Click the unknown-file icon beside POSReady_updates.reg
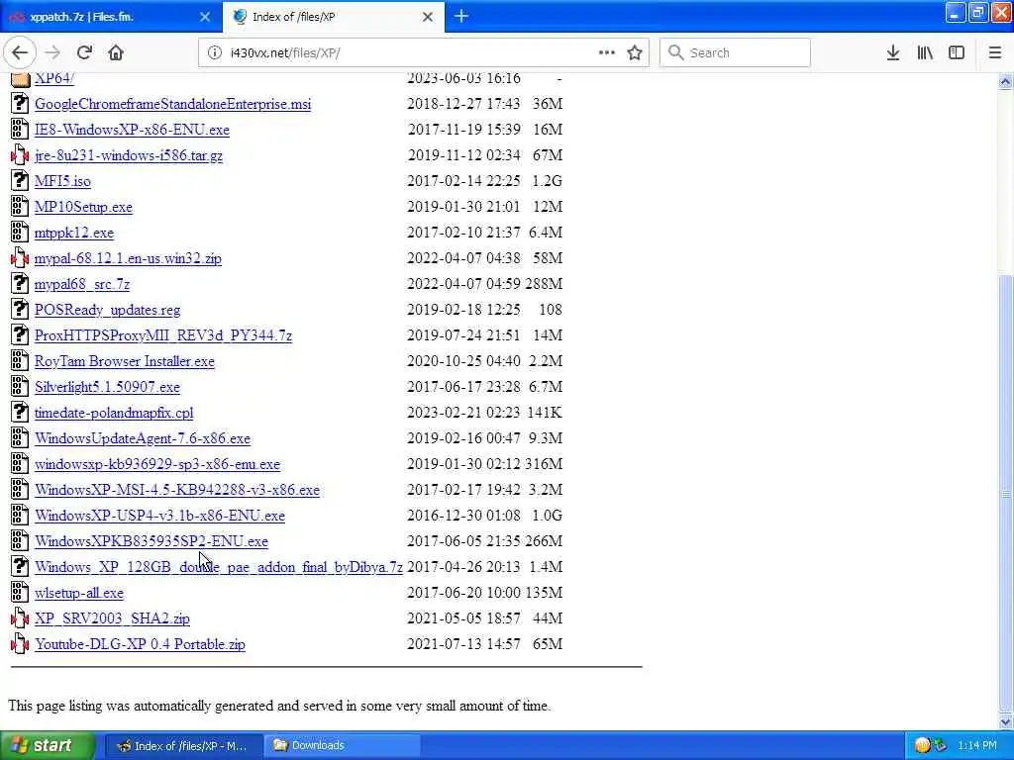 20,309
